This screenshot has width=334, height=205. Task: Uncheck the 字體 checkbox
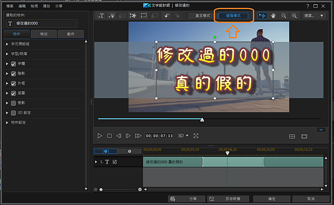[x=13, y=64]
